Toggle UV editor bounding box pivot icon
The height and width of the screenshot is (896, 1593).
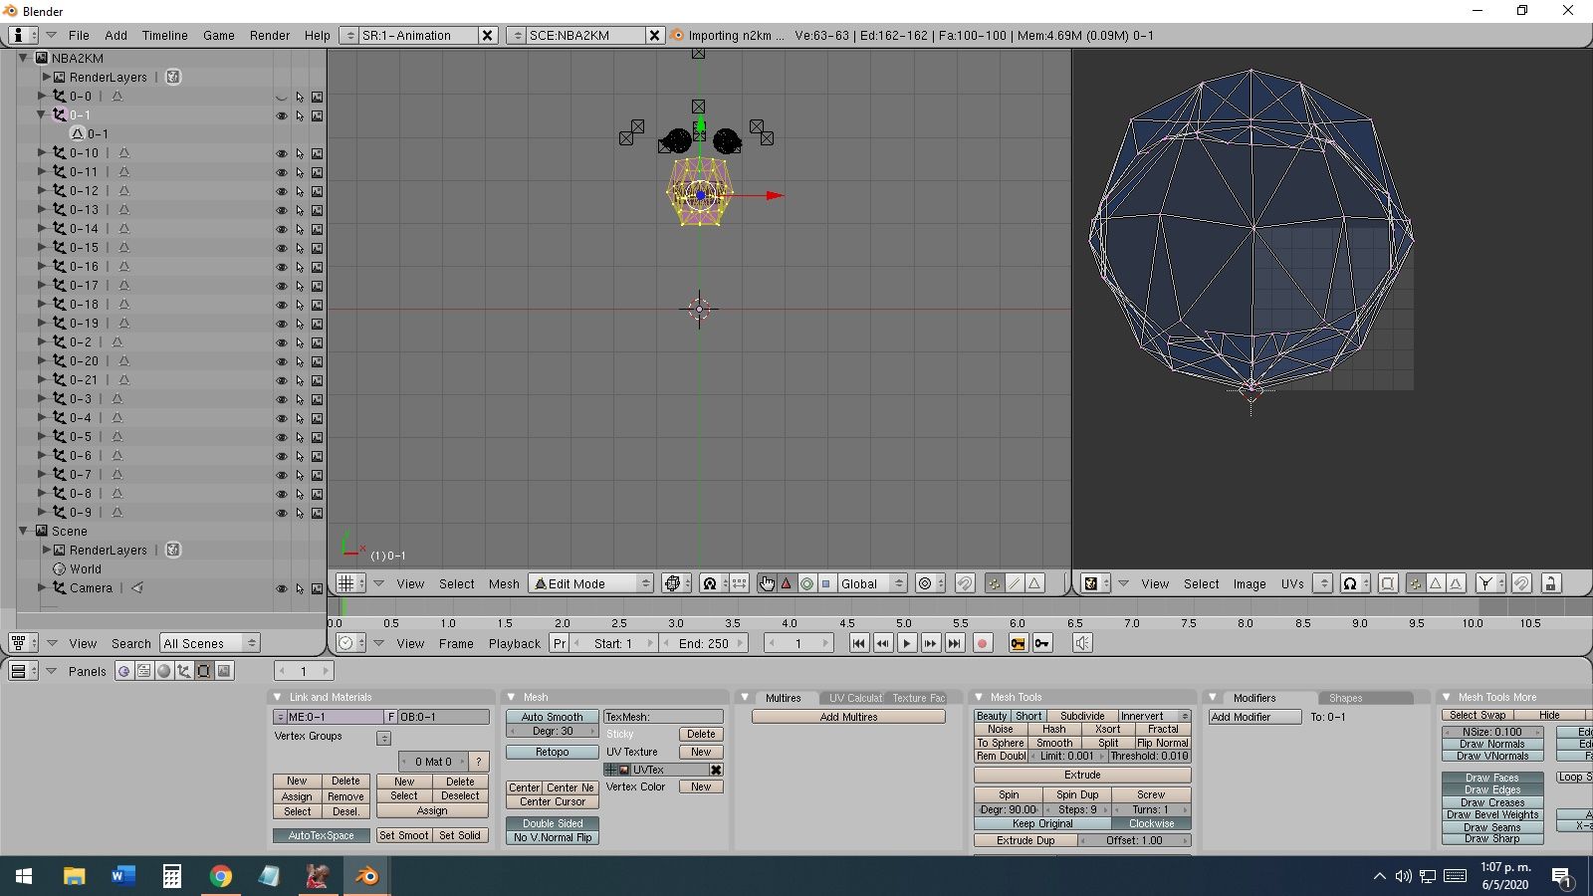1387,583
